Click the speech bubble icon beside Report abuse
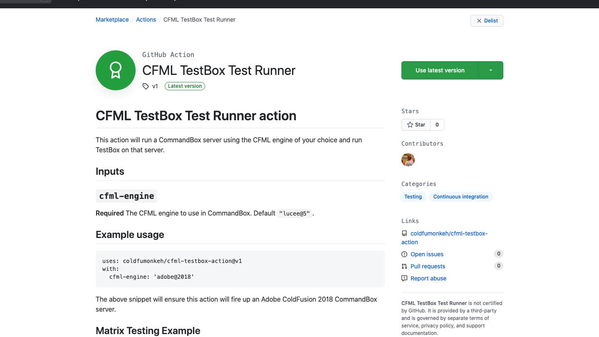 pos(404,278)
